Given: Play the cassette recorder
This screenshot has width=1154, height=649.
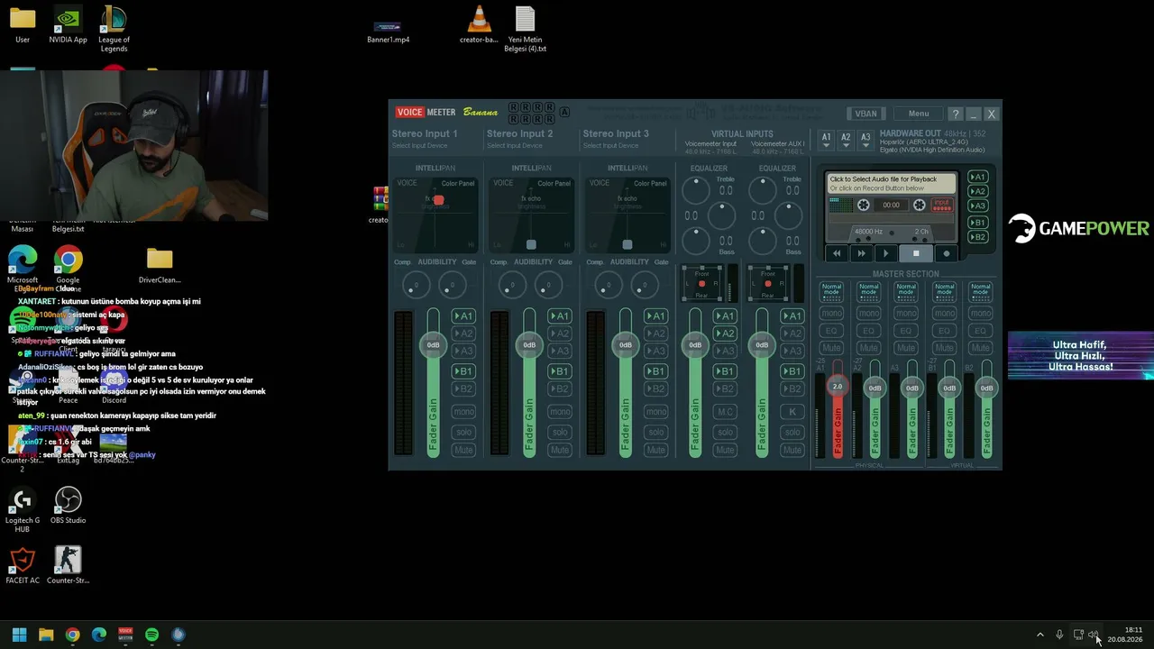Looking at the screenshot, I should point(885,253).
